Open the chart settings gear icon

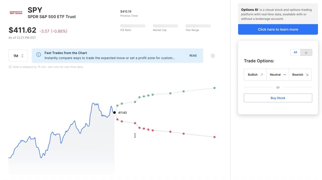(213, 56)
